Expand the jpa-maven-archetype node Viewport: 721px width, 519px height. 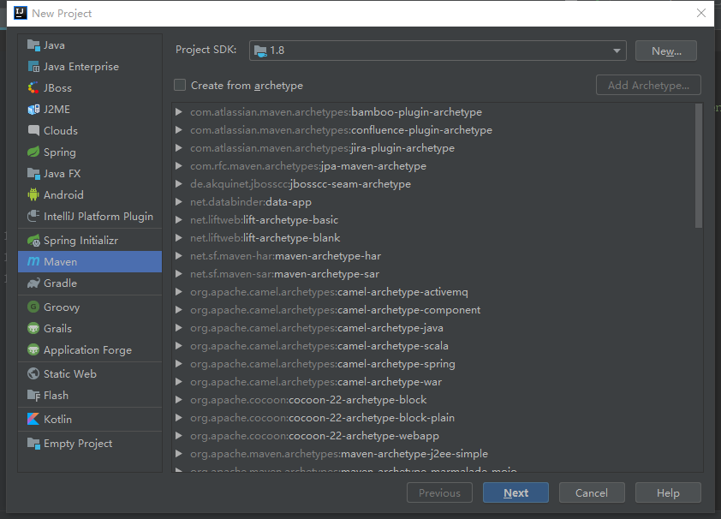tap(179, 166)
